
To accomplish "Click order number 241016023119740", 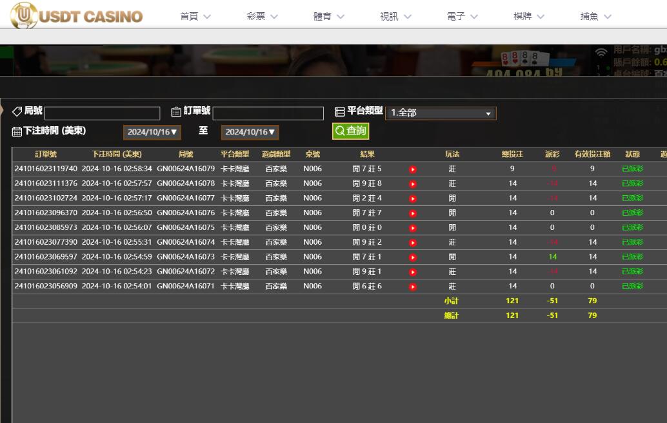I will pos(46,169).
